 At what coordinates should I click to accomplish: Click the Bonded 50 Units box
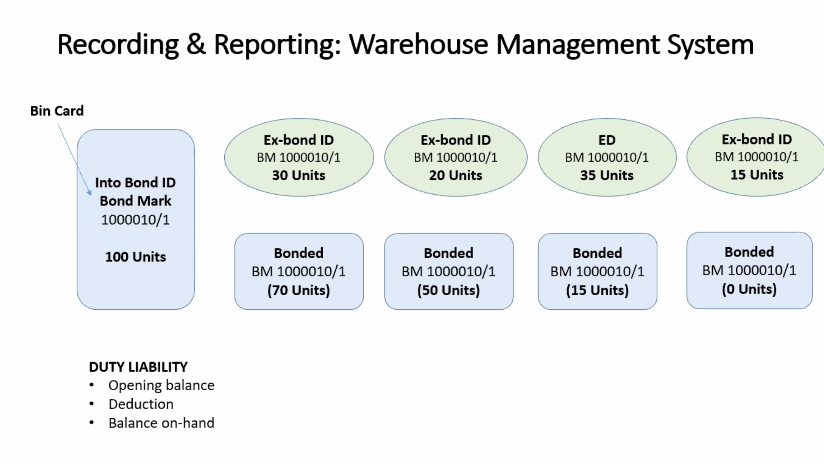click(448, 271)
